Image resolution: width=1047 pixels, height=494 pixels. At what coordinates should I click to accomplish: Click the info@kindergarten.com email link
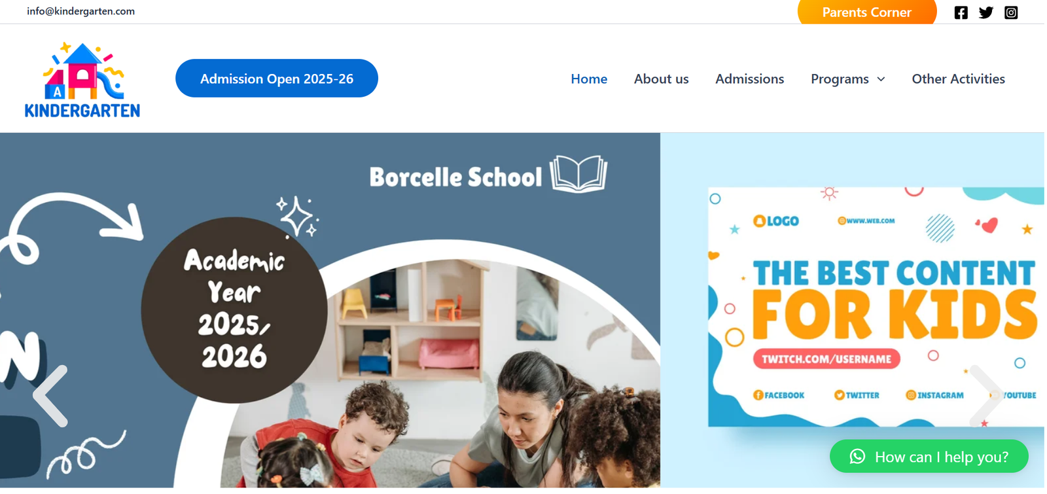[x=80, y=11]
